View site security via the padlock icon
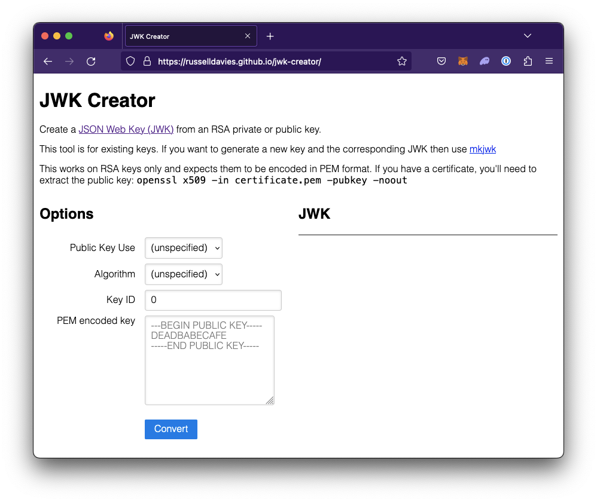 pos(147,61)
